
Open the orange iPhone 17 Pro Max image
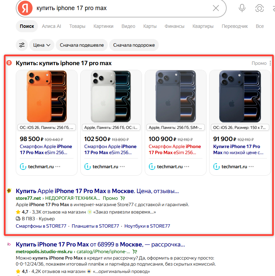47,96
